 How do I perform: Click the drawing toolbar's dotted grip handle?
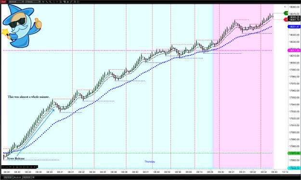(x=37, y=167)
